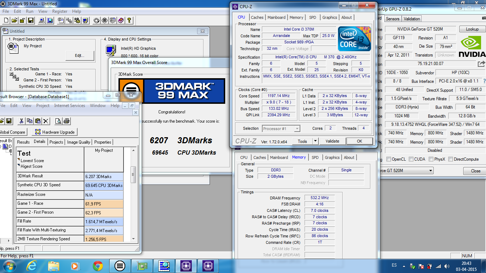Open Window menu in Result Browser

98,106
